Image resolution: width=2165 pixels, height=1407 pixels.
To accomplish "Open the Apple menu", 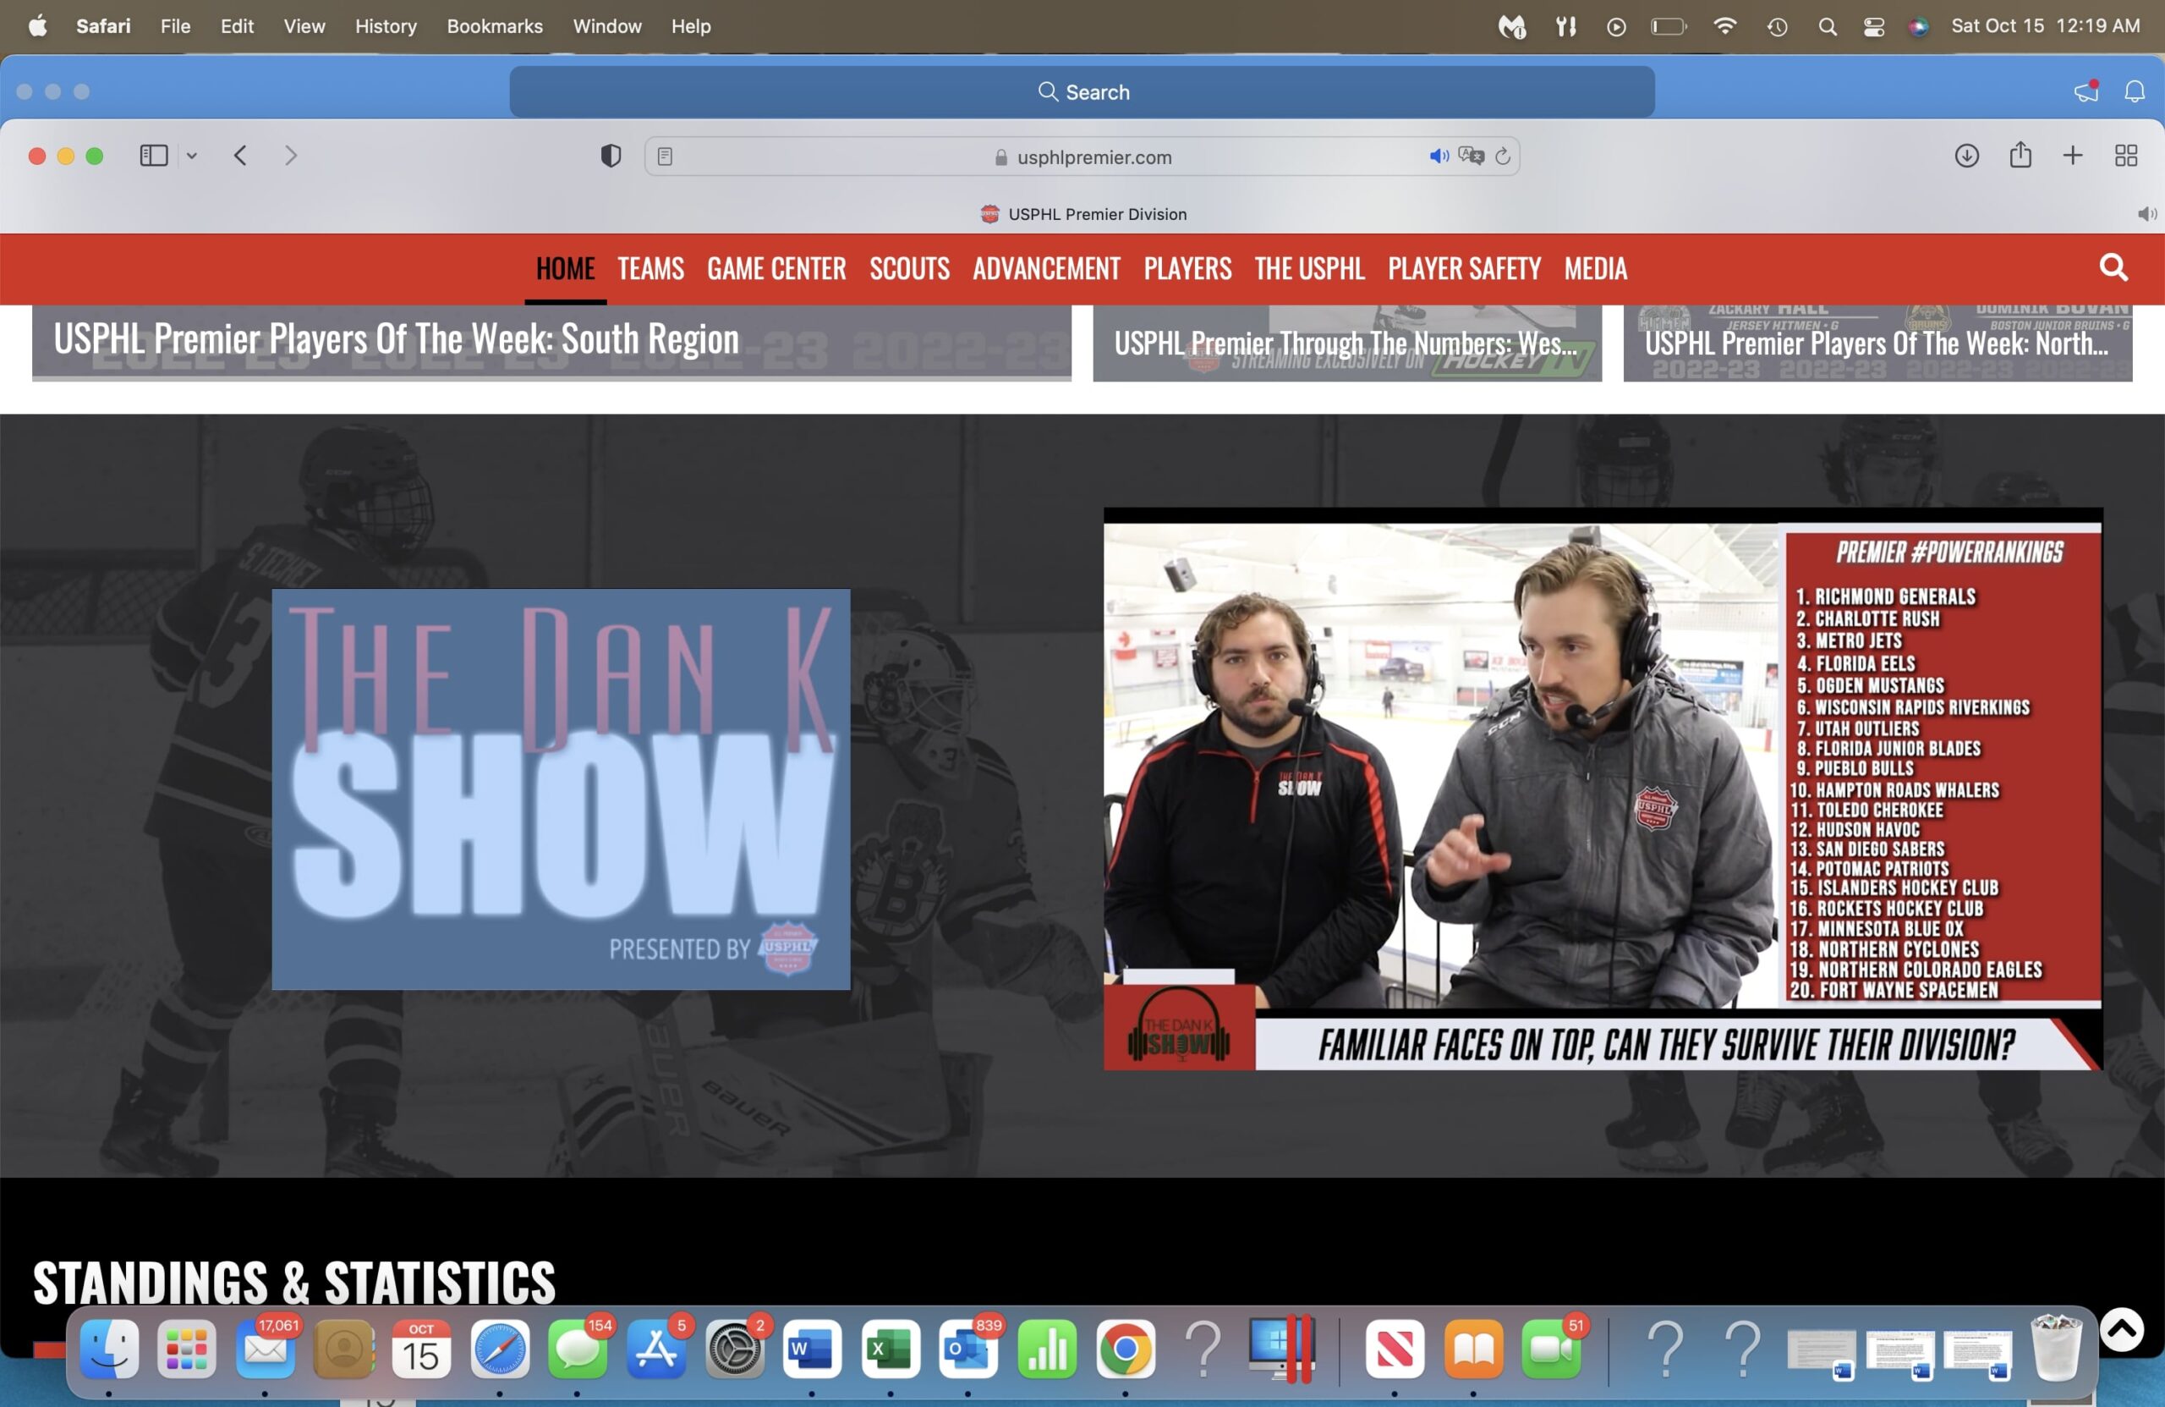I will (x=37, y=25).
